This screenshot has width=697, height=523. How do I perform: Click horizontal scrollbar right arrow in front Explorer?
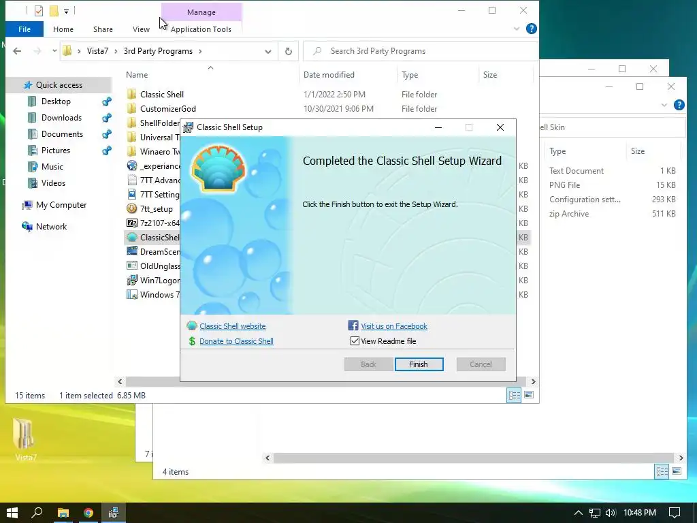pos(534,381)
